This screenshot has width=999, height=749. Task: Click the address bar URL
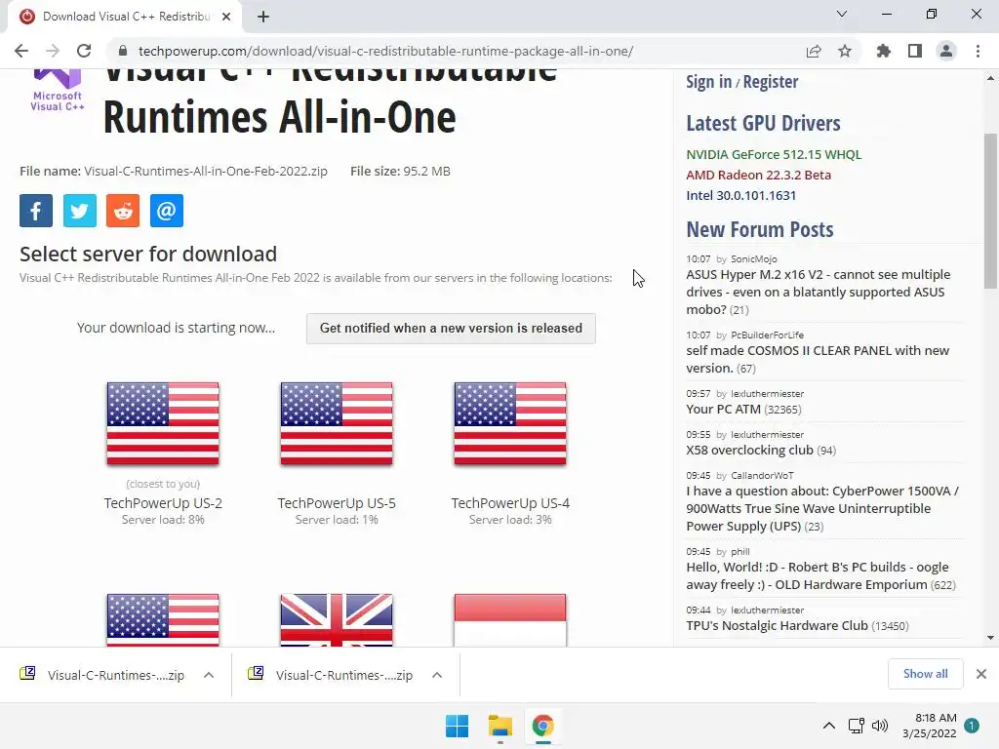click(385, 51)
